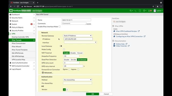Click the Dashboard gauge icon
Screen dimensions: 172x96
pyautogui.click(x=10, y=14)
